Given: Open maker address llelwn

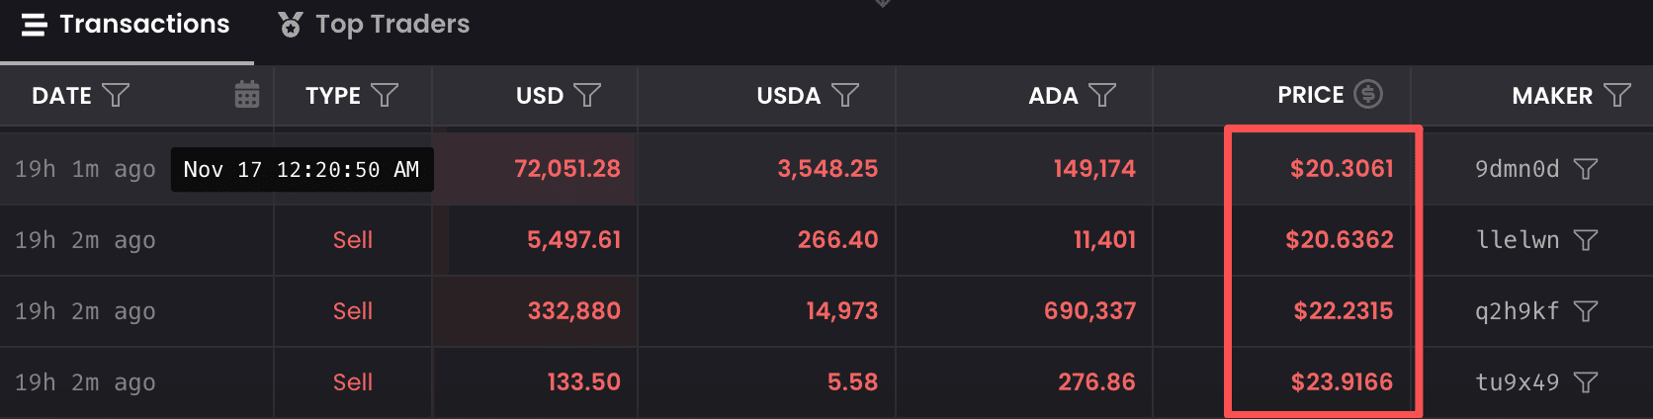Looking at the screenshot, I should point(1517,240).
